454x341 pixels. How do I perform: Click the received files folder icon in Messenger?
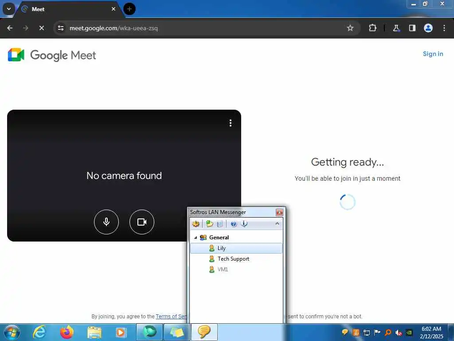tap(210, 224)
